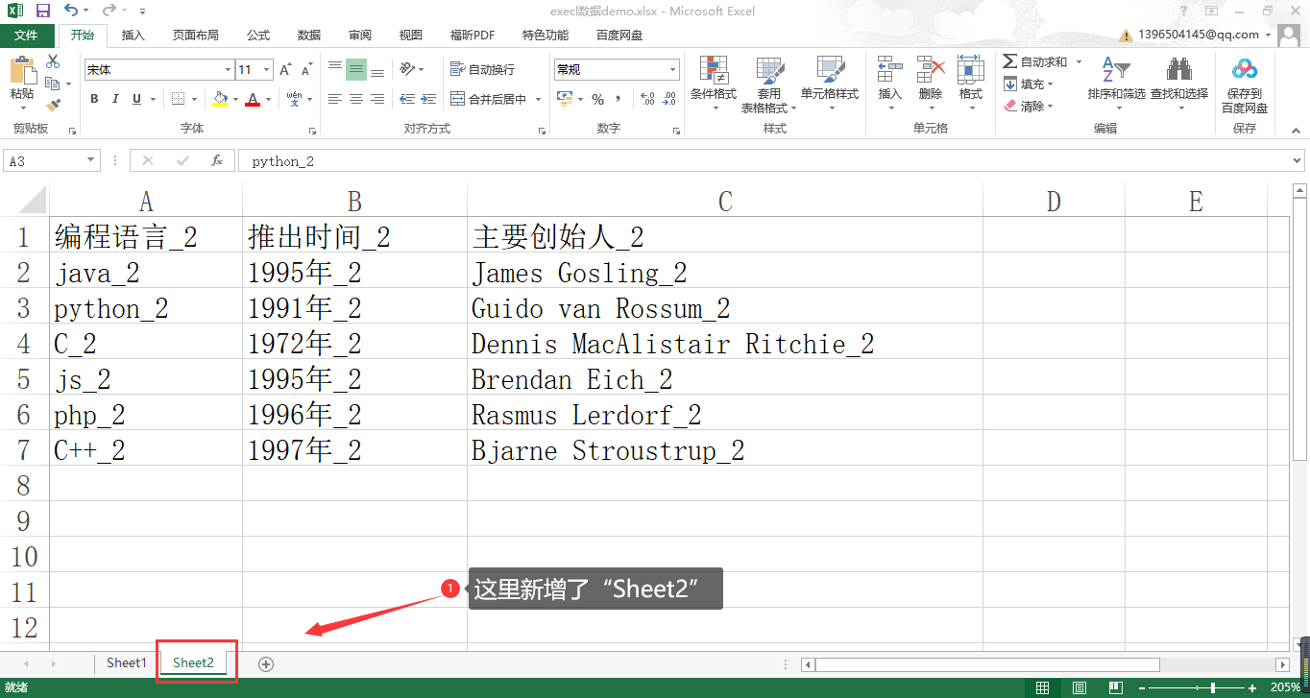Toggle 自动换行 wrap text
Viewport: 1310px width, 698px height.
[x=482, y=69]
